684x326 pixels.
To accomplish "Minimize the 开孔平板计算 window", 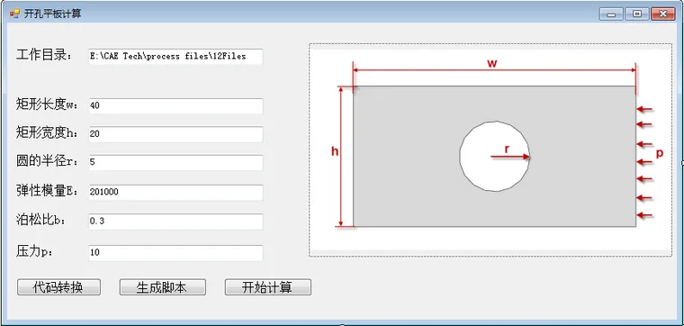I will pos(611,14).
